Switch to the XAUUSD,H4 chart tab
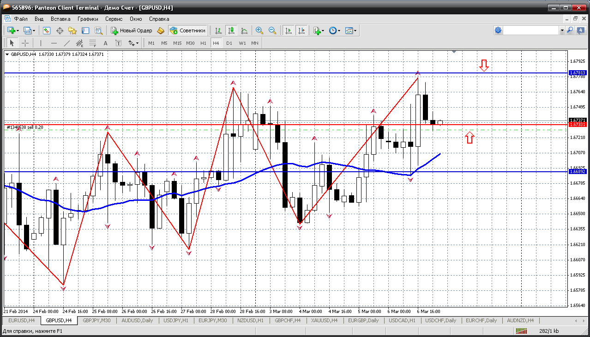This screenshot has width=590, height=337. click(x=325, y=320)
